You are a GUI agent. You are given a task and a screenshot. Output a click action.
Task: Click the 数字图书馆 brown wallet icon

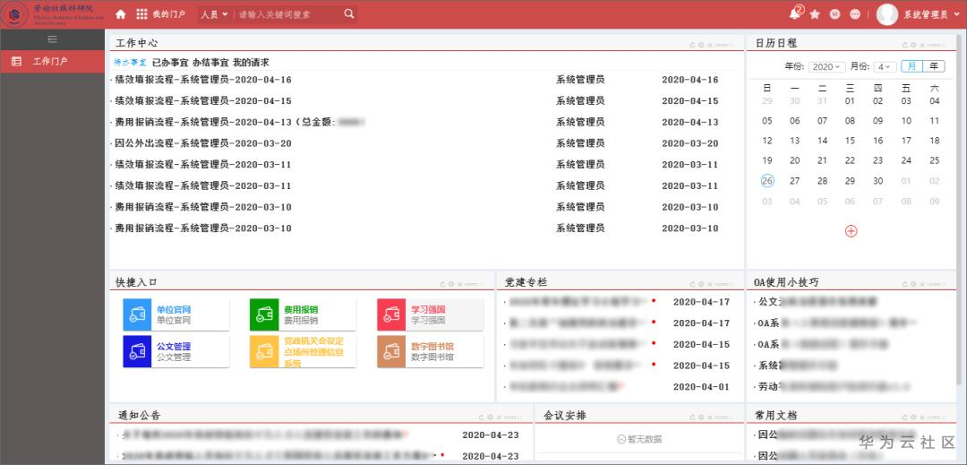[391, 351]
